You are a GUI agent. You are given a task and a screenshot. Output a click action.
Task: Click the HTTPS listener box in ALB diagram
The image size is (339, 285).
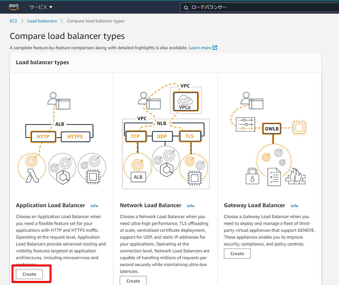[x=75, y=137]
